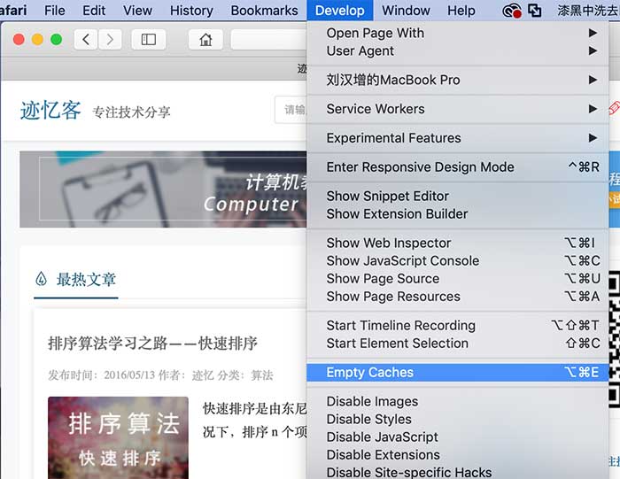Image resolution: width=620 pixels, height=479 pixels.
Task: Click the author link 迹忆
Action: [x=203, y=375]
